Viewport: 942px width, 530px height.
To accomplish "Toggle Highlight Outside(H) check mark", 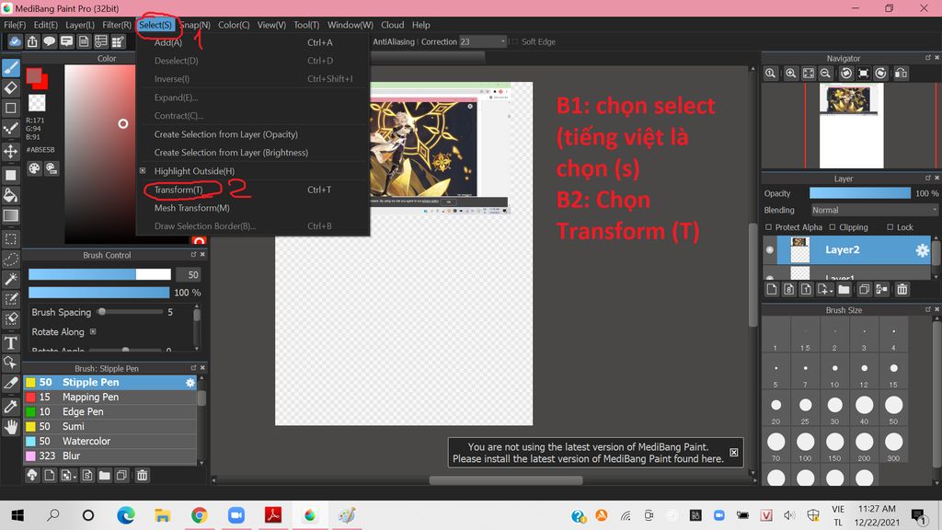I will click(143, 170).
